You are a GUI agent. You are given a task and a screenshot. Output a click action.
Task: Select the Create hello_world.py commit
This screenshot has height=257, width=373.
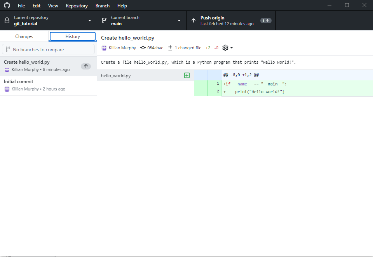click(x=48, y=66)
